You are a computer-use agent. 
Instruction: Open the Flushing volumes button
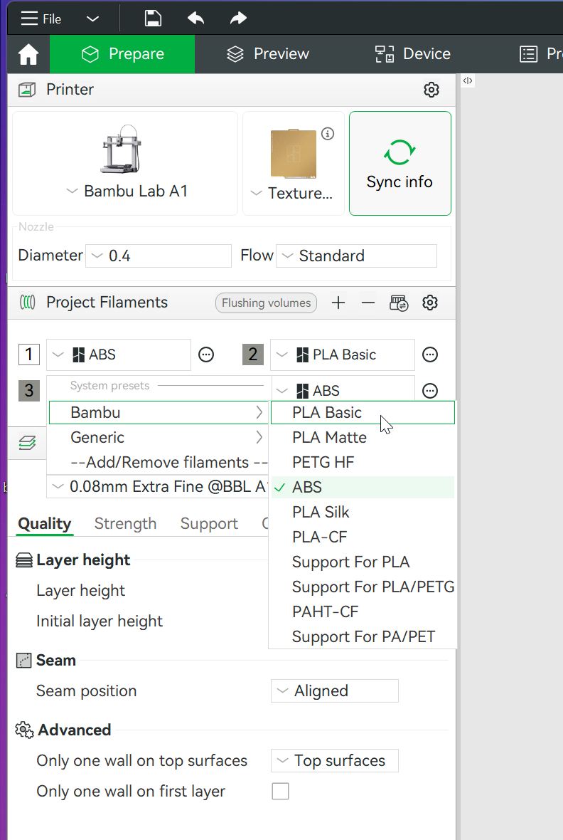click(x=266, y=303)
